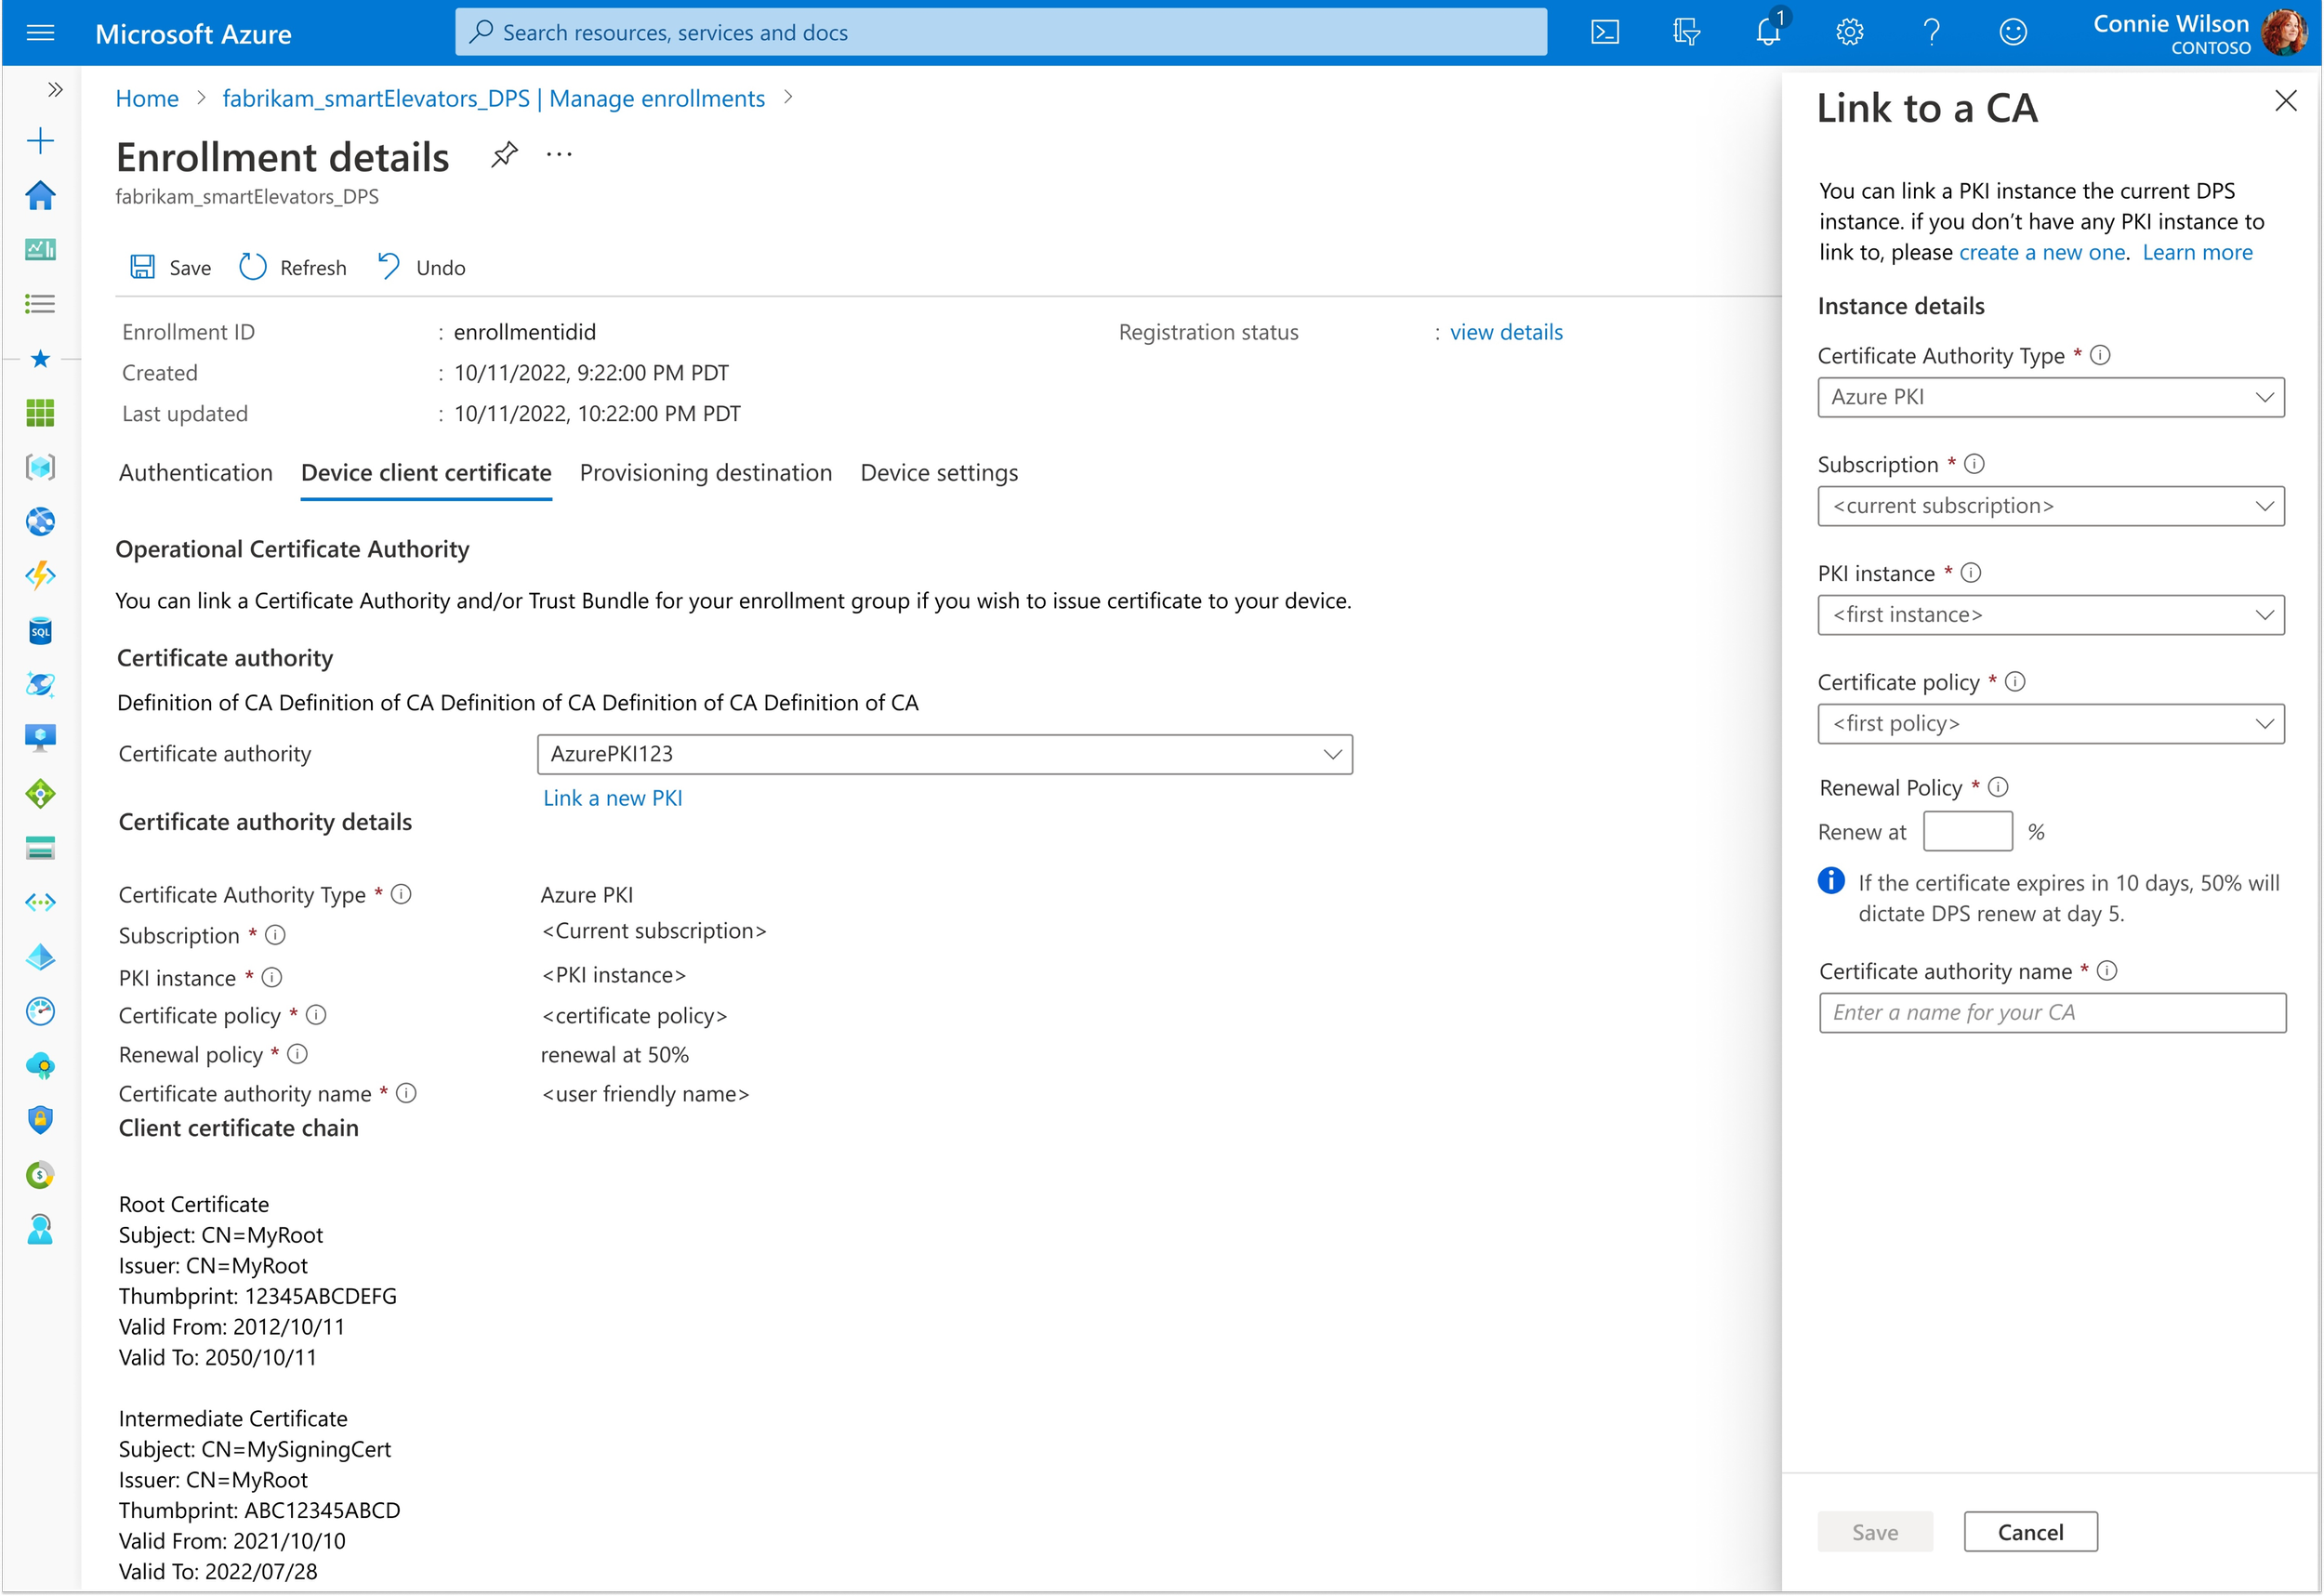Show info tooltip for Renewal Policy in panel
The image size is (2324, 1596).
1998,787
